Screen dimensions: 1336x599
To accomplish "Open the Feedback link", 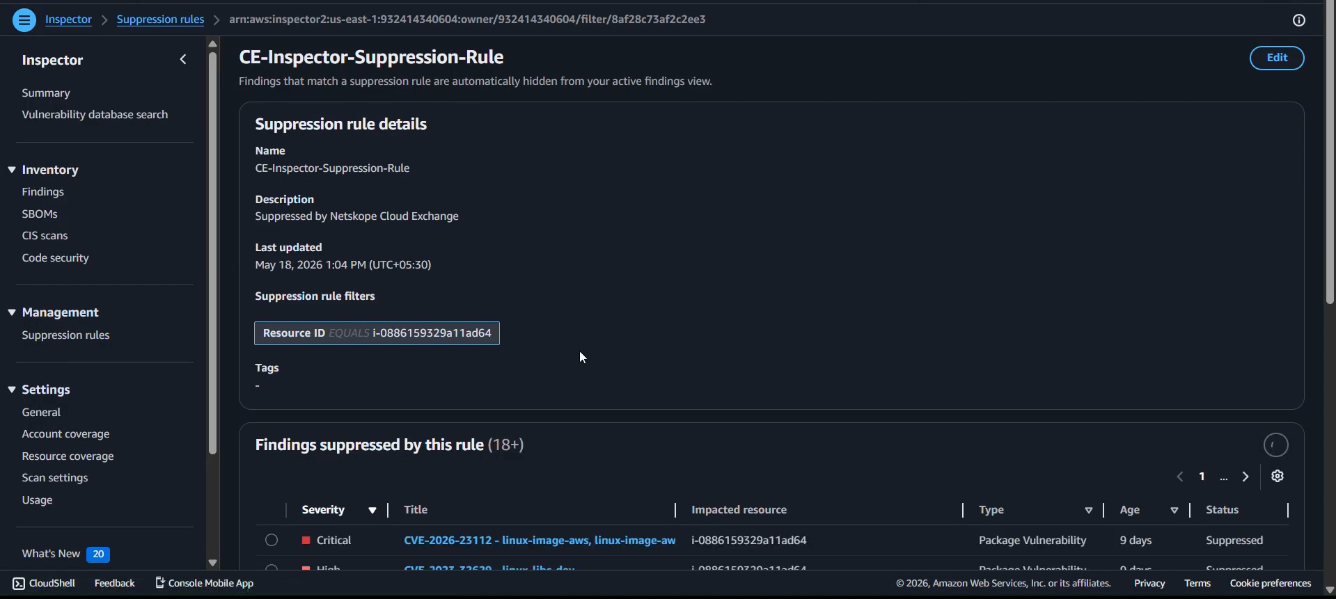I will [x=114, y=583].
